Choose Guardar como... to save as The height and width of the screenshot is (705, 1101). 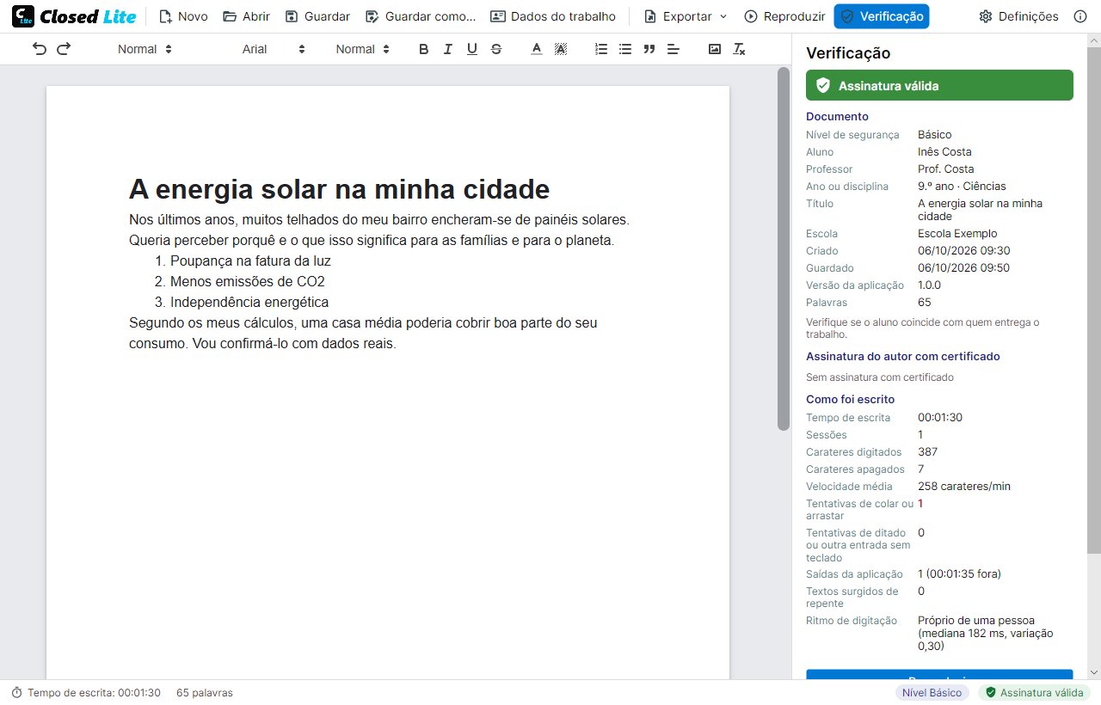tap(421, 16)
